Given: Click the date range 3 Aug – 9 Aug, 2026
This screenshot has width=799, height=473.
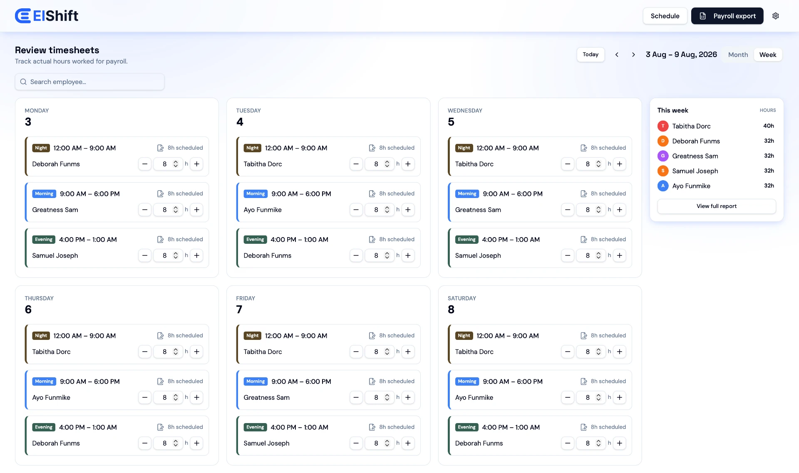Looking at the screenshot, I should point(681,54).
